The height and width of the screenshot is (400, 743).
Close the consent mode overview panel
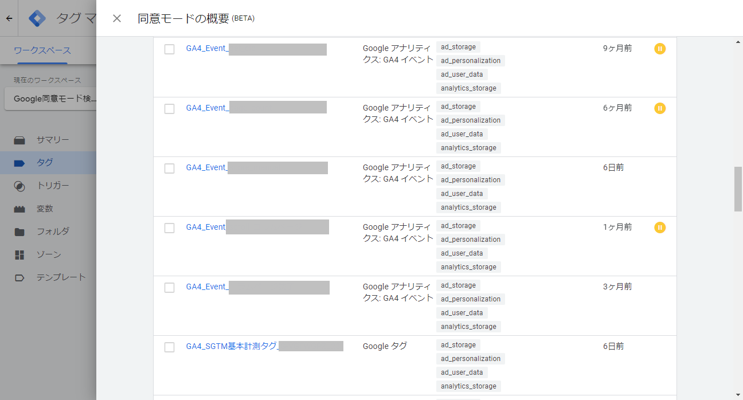(117, 18)
